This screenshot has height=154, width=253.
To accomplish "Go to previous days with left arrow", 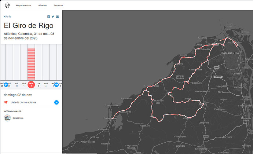I will point(6,85).
